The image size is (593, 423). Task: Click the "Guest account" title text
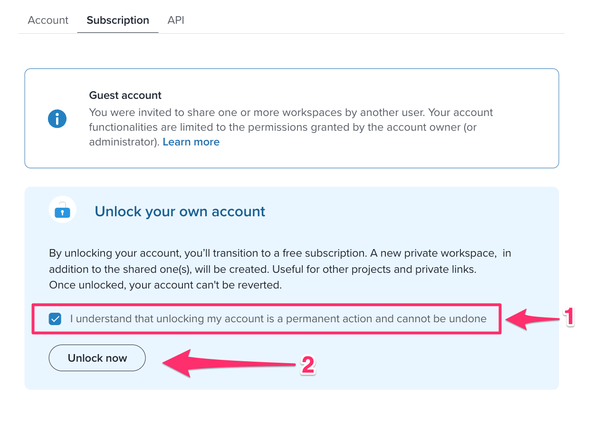[x=125, y=96]
